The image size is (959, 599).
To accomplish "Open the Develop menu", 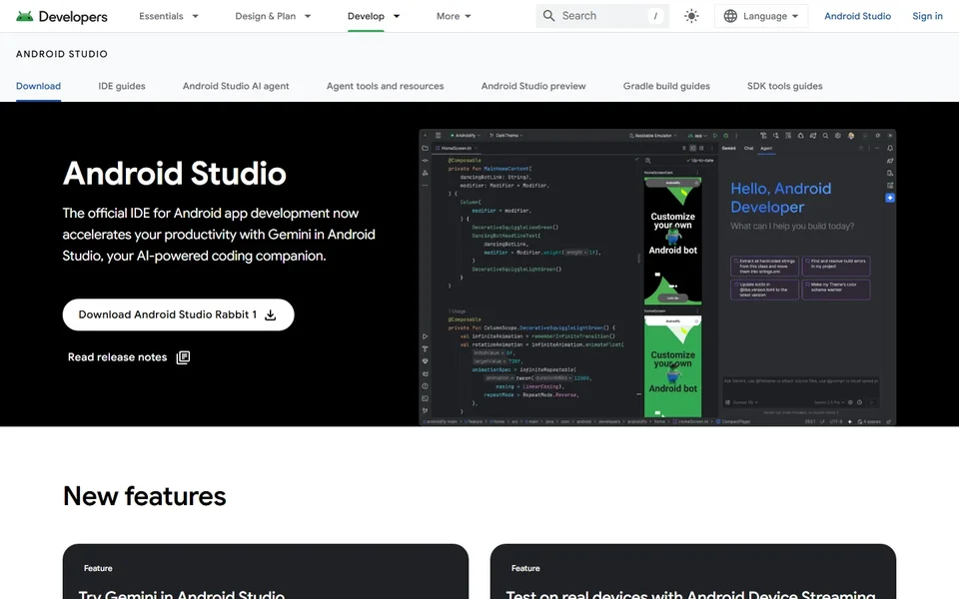I will (366, 16).
